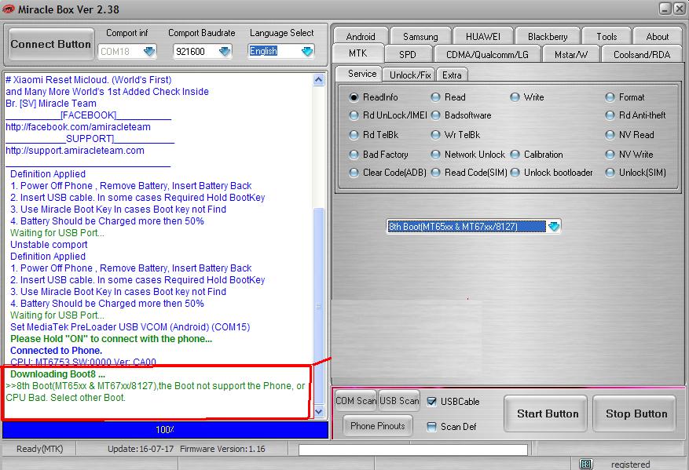Image resolution: width=689 pixels, height=470 pixels.
Task: Expand the 8th Boot(MT65xx & MT67xx/8127) dropdown
Action: [554, 227]
